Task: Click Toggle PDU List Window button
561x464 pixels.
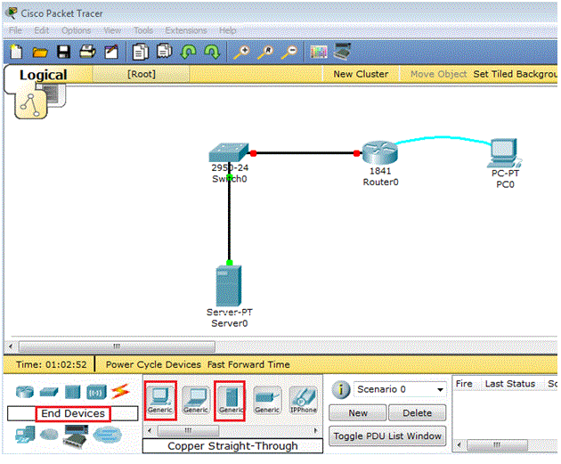Action: 387,436
